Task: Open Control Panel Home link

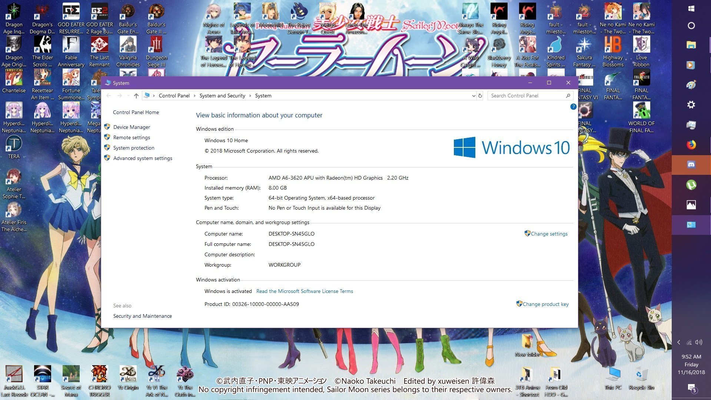Action: tap(136, 112)
